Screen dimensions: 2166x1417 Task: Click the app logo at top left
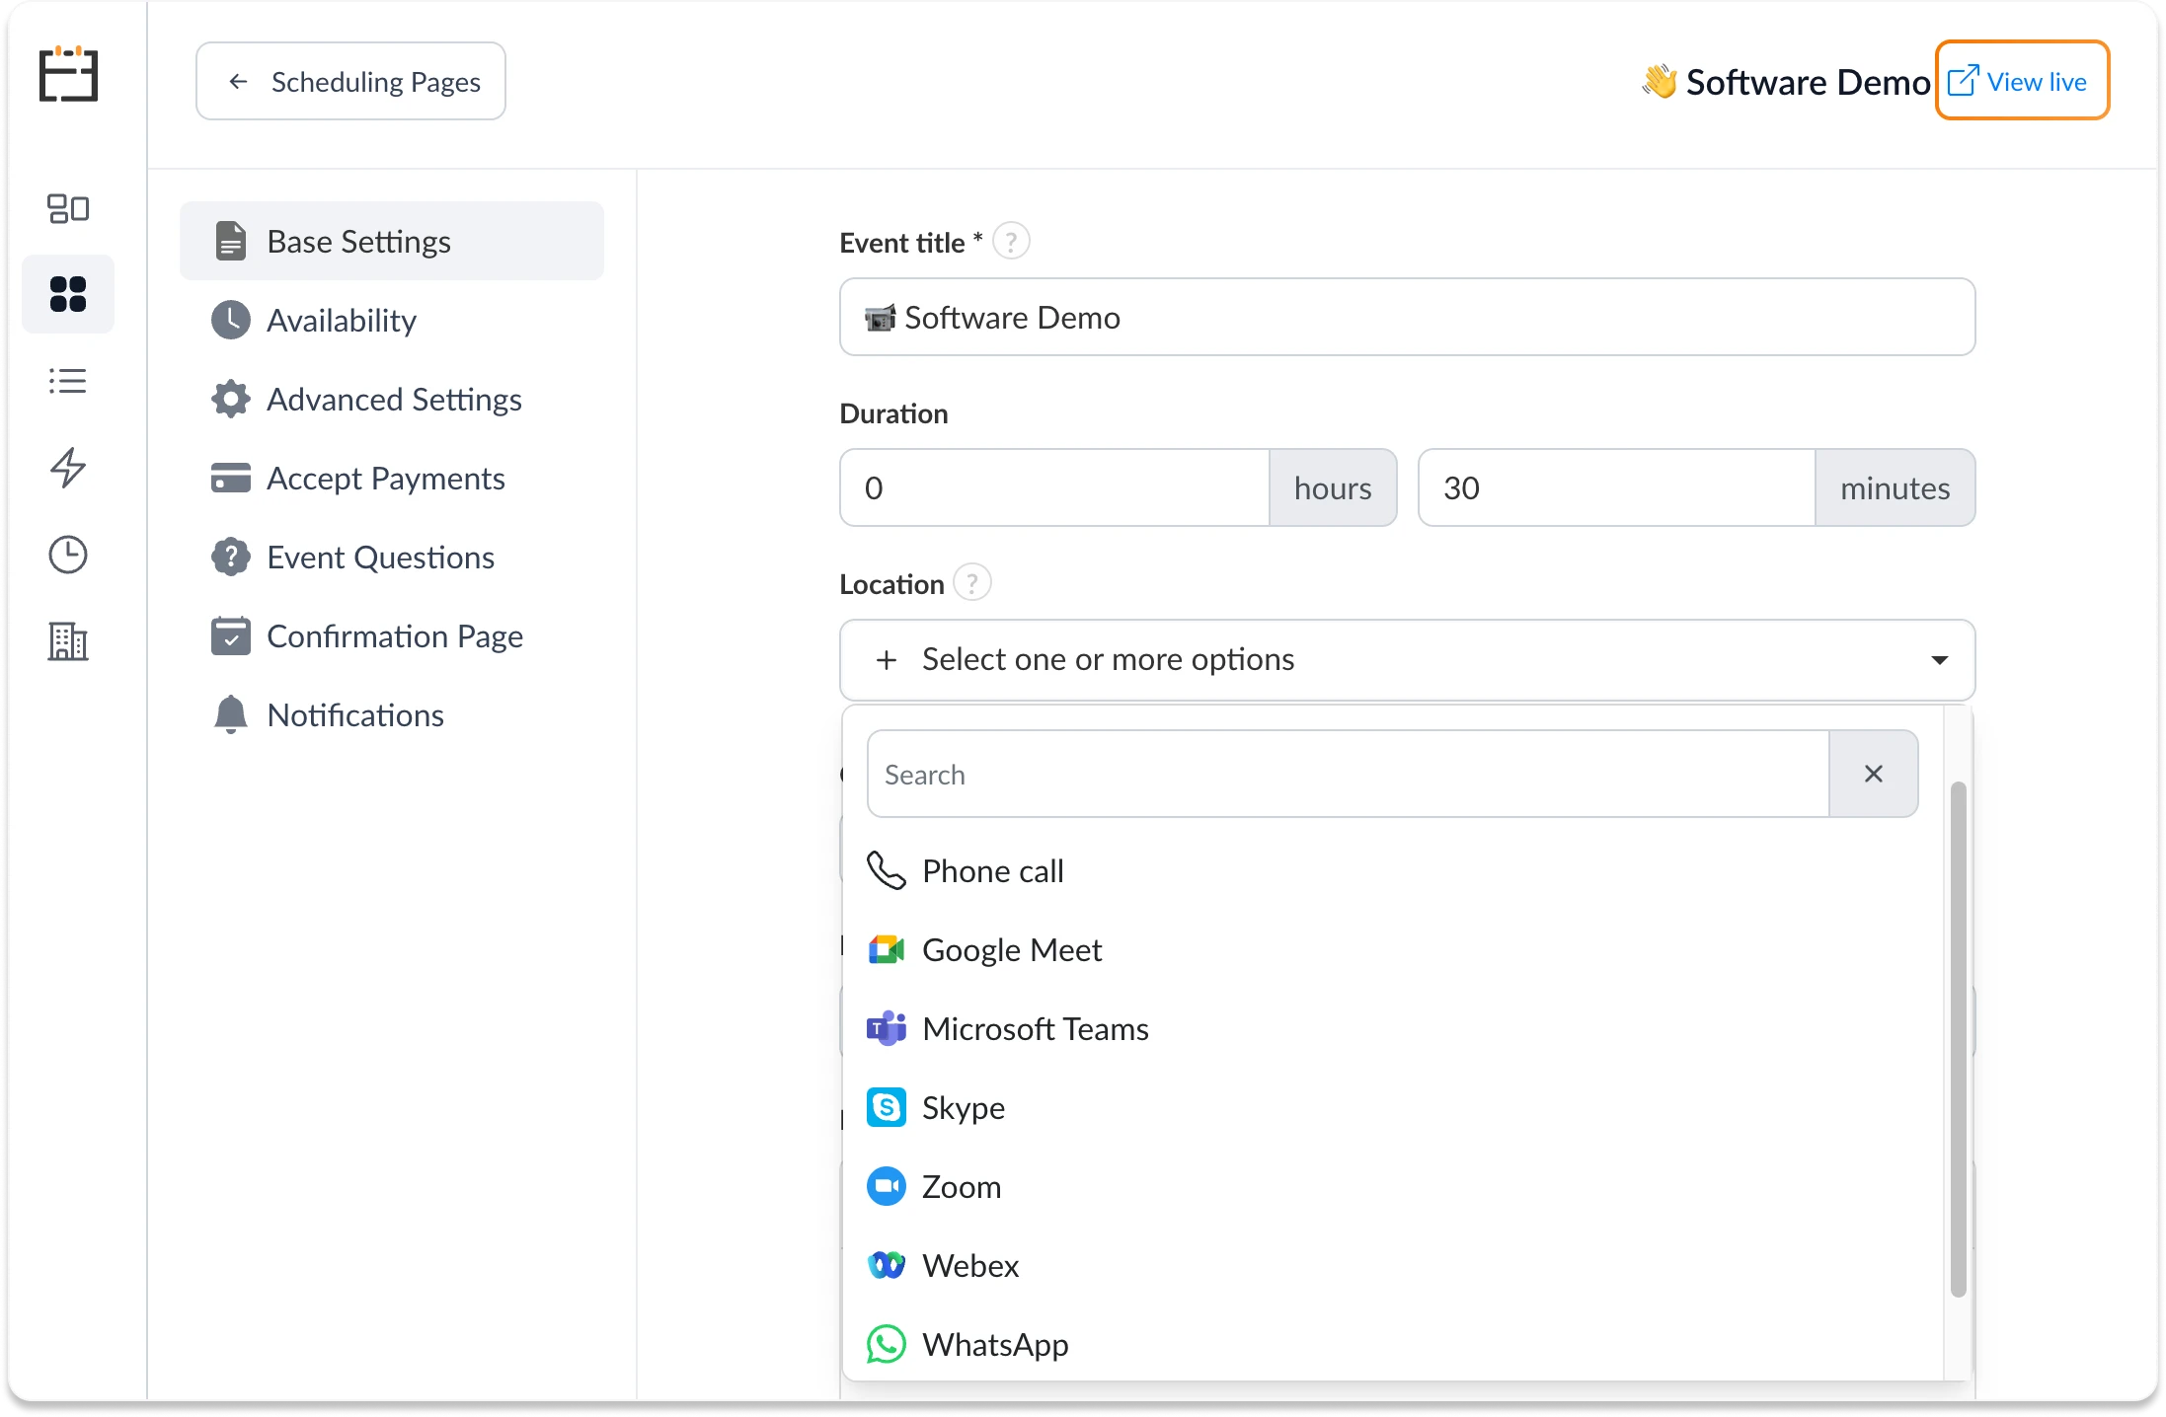tap(67, 74)
